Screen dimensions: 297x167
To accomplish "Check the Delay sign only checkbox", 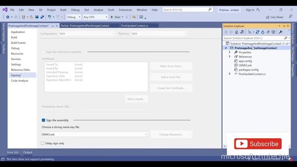I will pos(43,143).
